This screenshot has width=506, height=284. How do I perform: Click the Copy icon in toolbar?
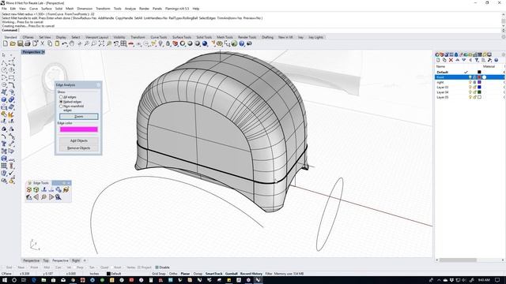coord(50,43)
